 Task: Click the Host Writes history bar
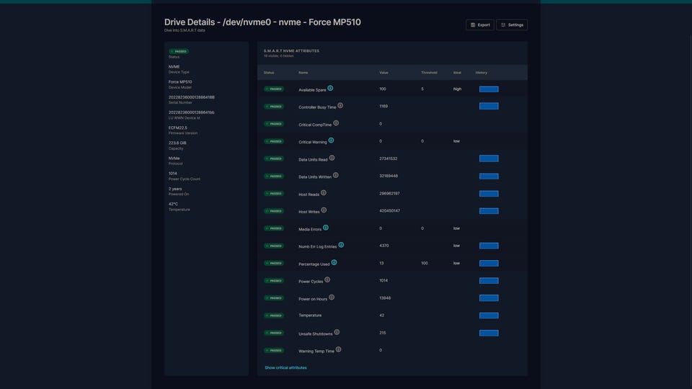(x=489, y=211)
